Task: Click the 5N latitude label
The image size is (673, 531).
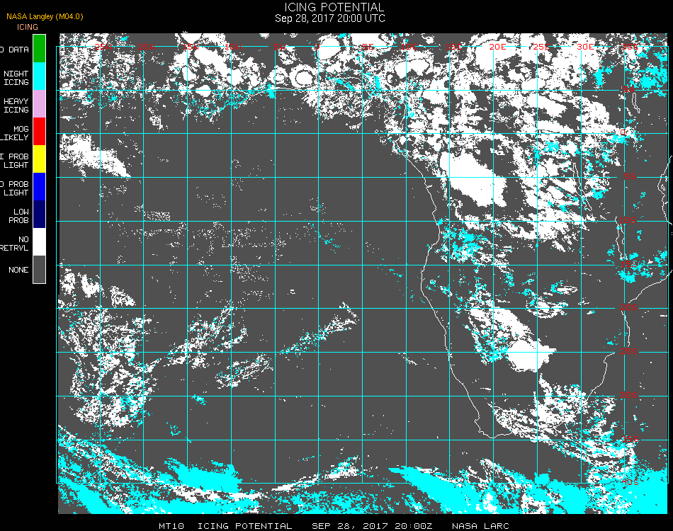Action: 629,89
